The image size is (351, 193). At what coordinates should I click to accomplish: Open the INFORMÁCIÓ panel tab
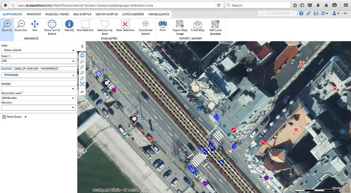point(50,69)
